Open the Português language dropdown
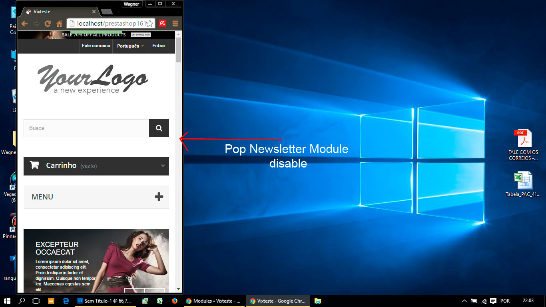Screen dimensions: 546x307 (x=131, y=46)
